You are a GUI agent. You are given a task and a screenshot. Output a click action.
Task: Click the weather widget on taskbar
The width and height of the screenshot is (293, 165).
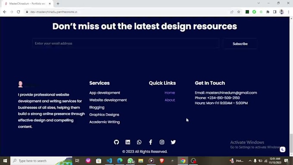point(237,161)
